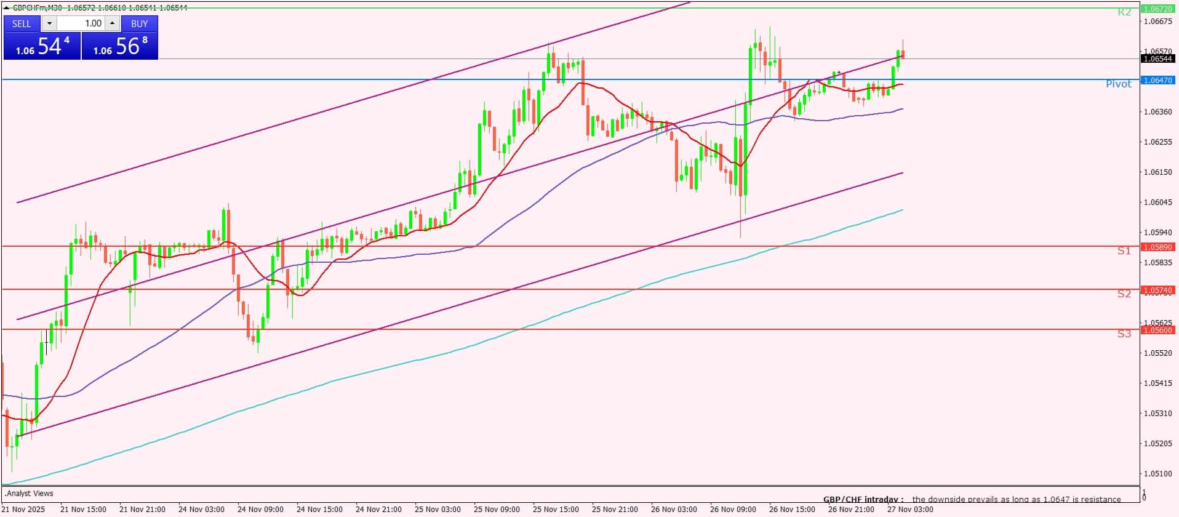Click the 1.06045 price scale value
Screen dimensions: 1179x517
pyautogui.click(x=1157, y=202)
